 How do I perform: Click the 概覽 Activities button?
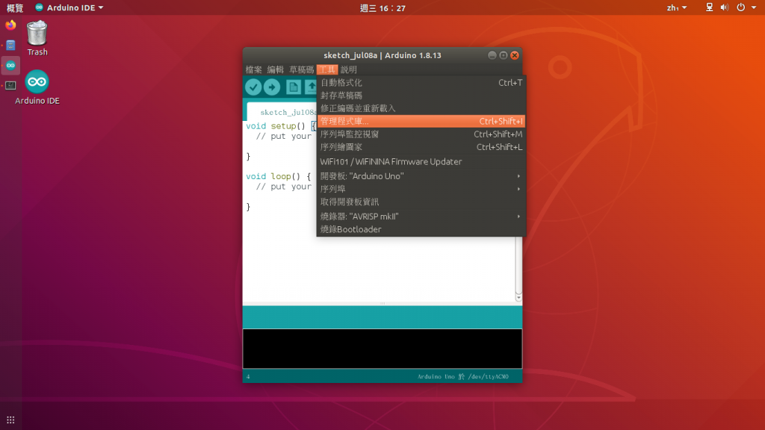(x=15, y=7)
